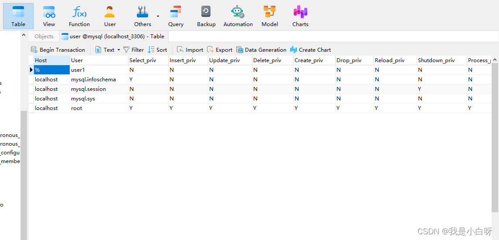Image resolution: width=499 pixels, height=240 pixels.
Task: Open the Function objects icon
Action: 79,16
